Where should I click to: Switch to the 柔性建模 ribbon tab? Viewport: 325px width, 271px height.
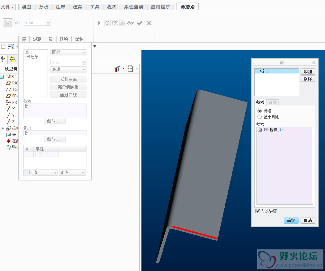(x=134, y=7)
